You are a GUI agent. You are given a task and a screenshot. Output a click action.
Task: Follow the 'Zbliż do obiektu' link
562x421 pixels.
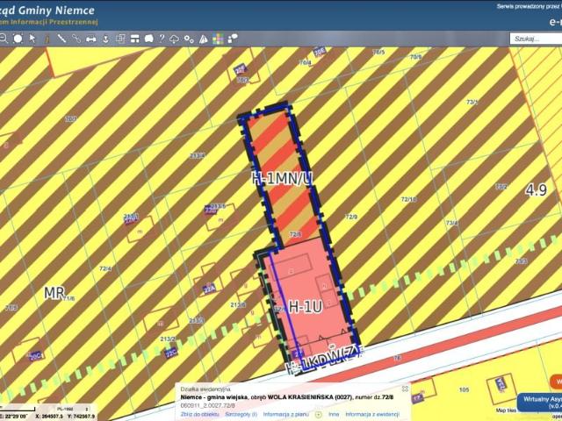[x=199, y=414]
